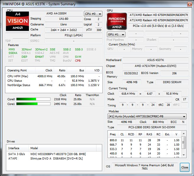The height and width of the screenshot is (176, 194).
Task: Open the CPU #0 selector dropdown
Action: pyautogui.click(x=93, y=14)
